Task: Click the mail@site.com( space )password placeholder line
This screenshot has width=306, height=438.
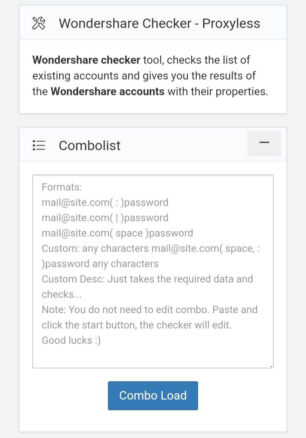Action: tap(117, 233)
